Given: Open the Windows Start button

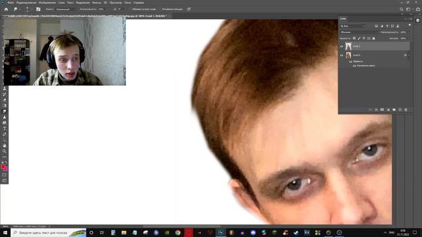Looking at the screenshot, I should click(5, 232).
